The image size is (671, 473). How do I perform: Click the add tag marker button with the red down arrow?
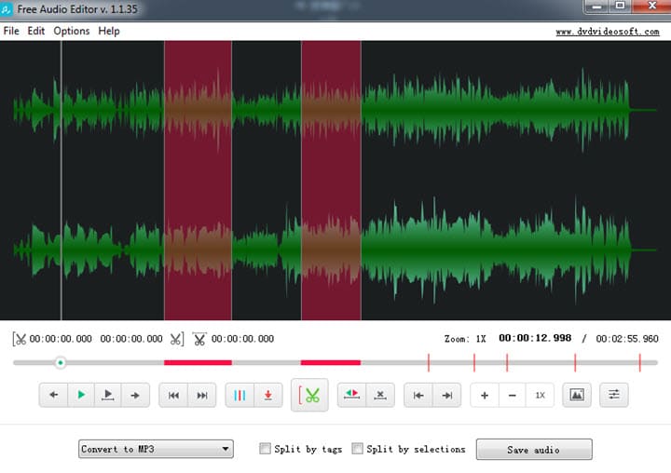click(x=267, y=396)
